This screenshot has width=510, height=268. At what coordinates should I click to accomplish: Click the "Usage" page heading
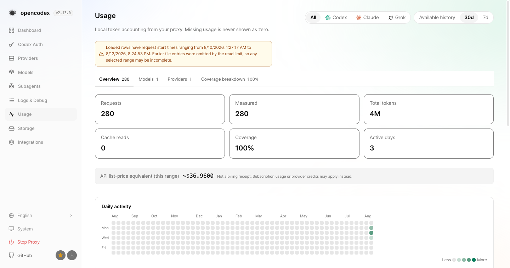tap(105, 16)
